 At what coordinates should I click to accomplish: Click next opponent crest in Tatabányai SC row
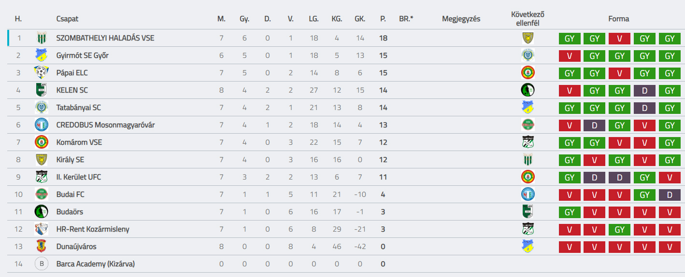click(x=528, y=108)
